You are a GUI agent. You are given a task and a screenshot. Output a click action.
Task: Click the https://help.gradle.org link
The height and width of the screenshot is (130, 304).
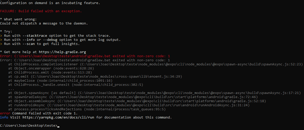(62, 52)
